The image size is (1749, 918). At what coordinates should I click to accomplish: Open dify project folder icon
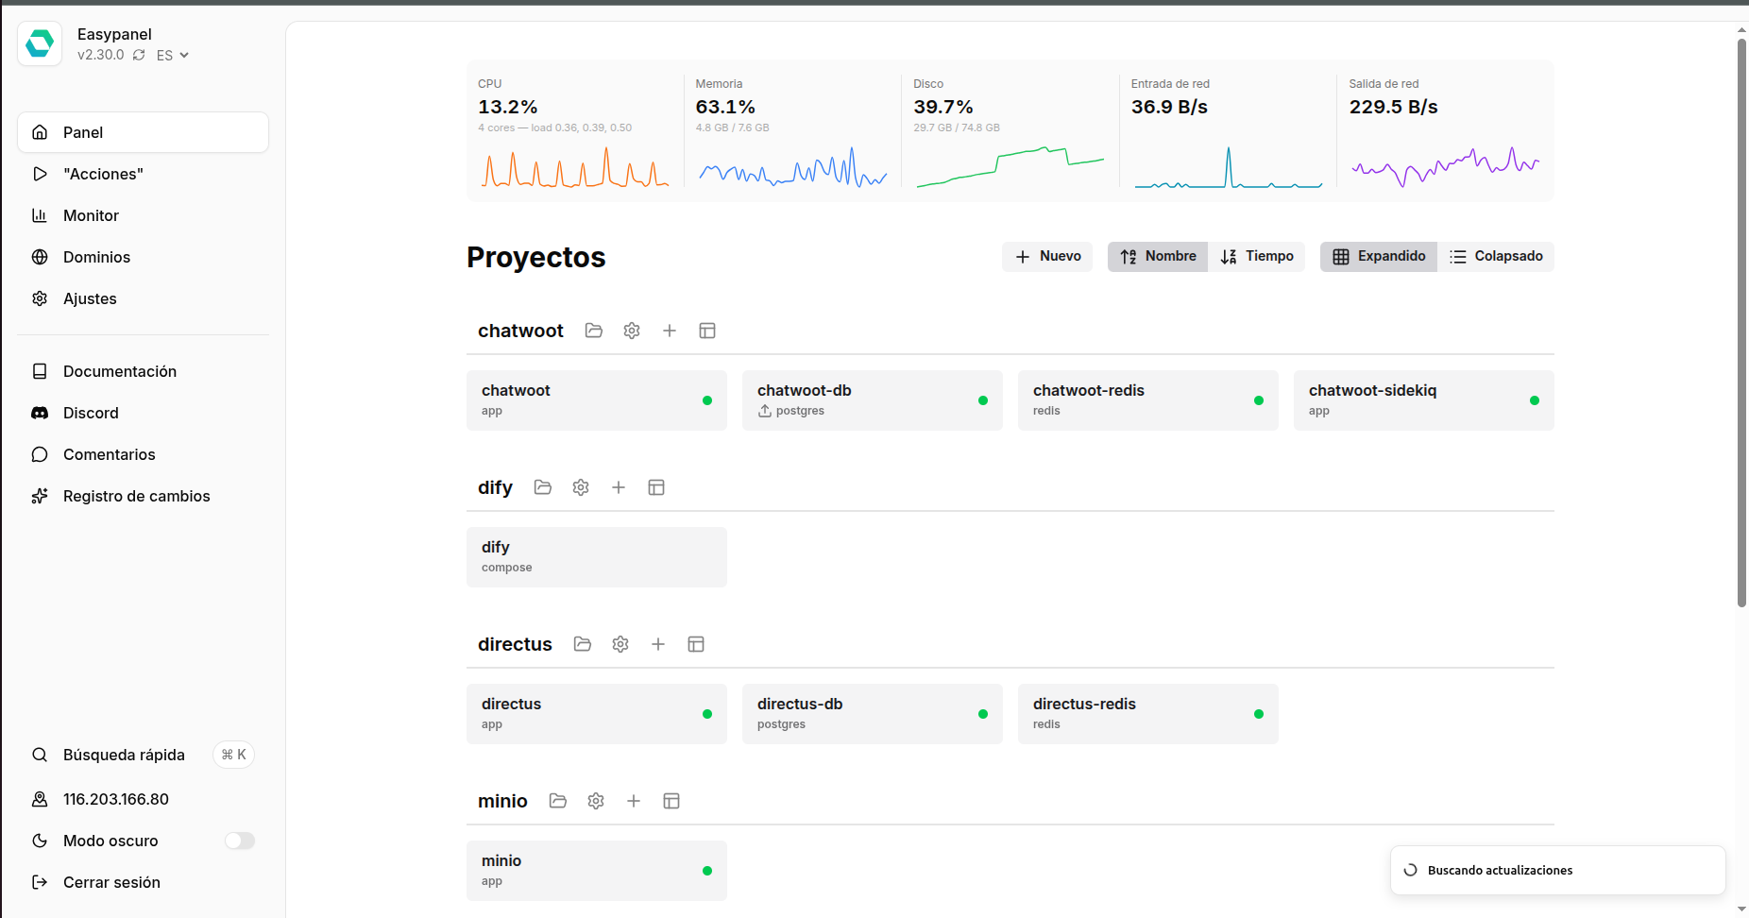[543, 487]
